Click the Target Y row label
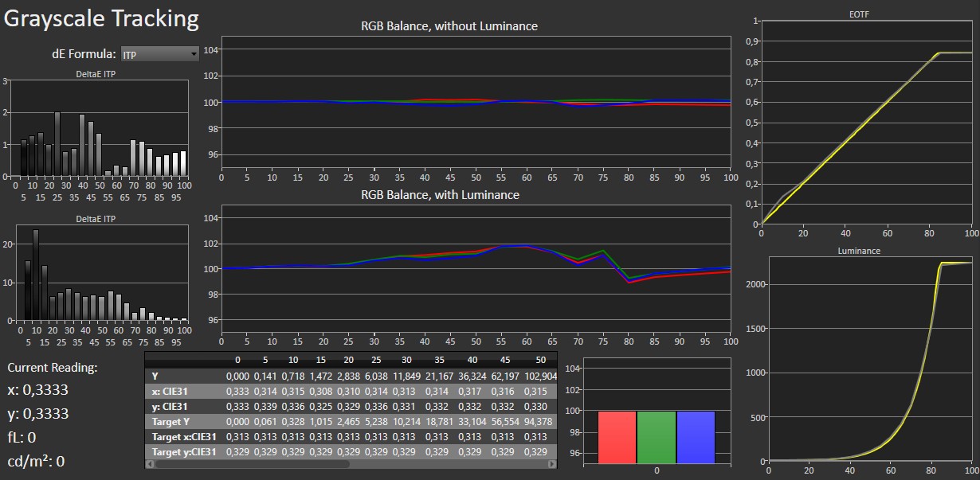Screen dimensions: 980x480 coord(175,421)
